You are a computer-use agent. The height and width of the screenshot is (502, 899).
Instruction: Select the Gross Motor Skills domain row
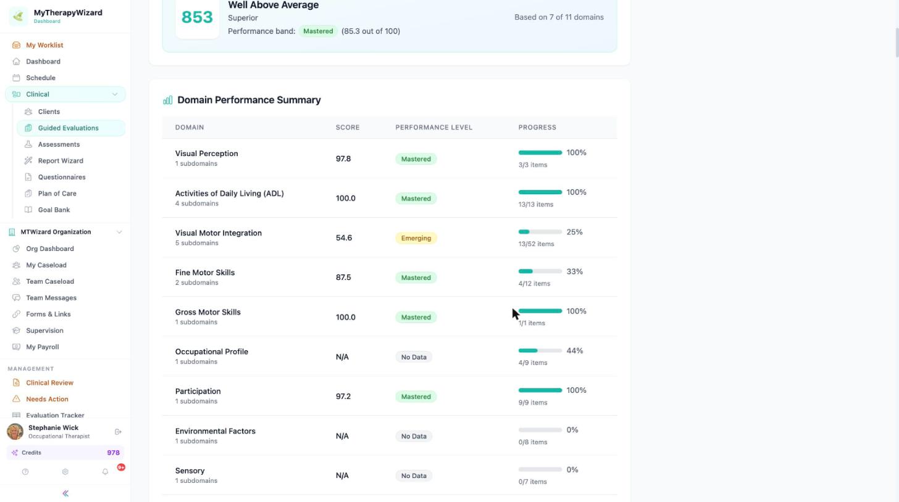click(390, 317)
